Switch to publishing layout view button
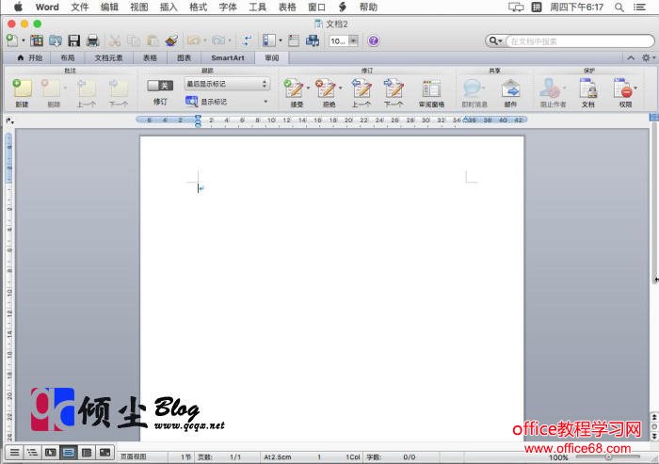 click(50, 453)
